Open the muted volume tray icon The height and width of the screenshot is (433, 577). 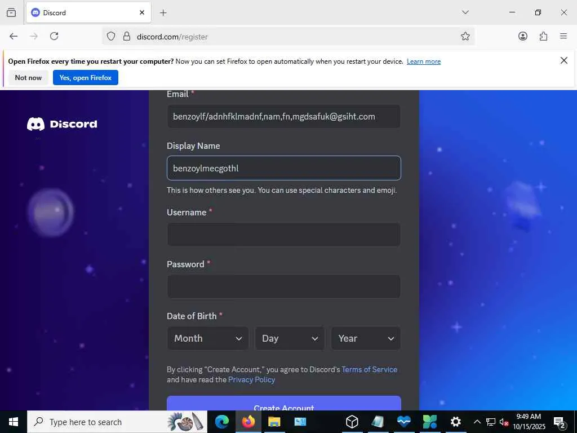point(504,422)
